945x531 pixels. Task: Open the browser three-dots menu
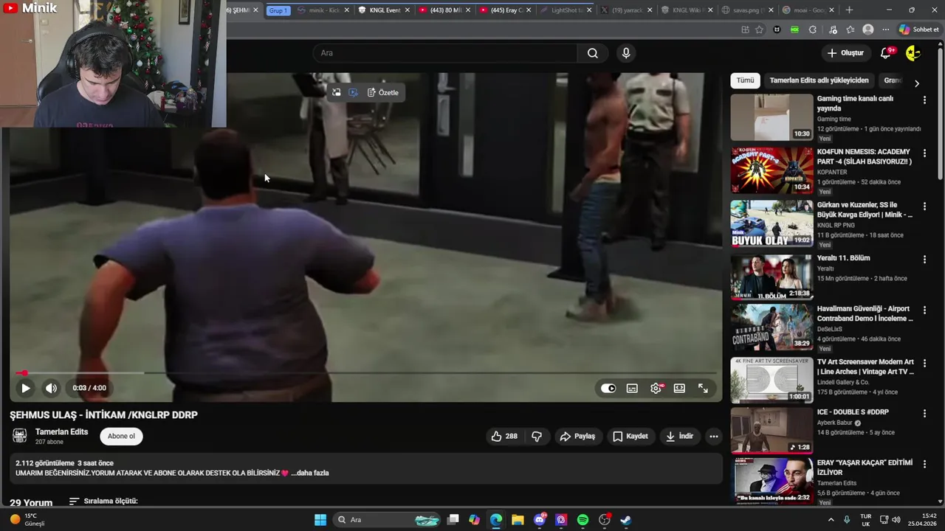885,29
